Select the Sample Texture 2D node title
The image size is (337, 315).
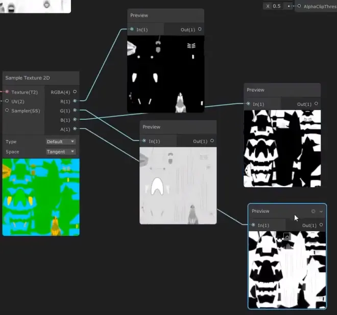[x=28, y=78]
